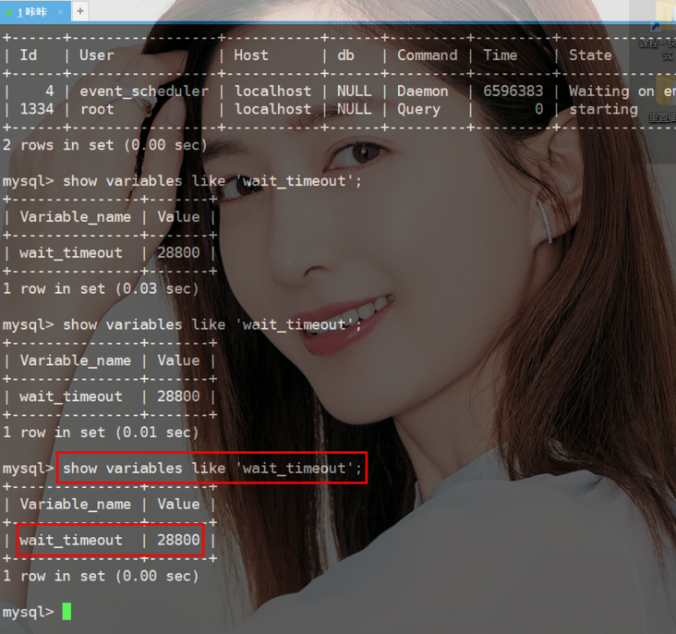Click the 'State' column header
This screenshot has width=676, height=634.
[590, 55]
